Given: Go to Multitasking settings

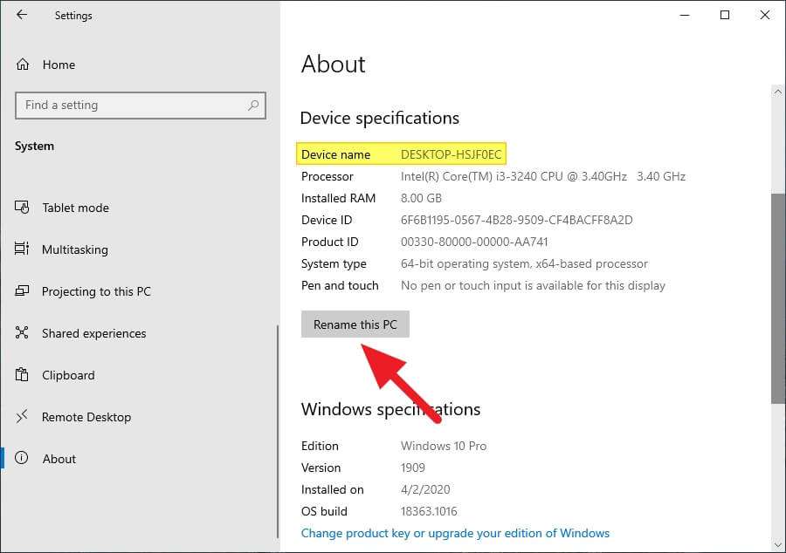Looking at the screenshot, I should [x=75, y=249].
